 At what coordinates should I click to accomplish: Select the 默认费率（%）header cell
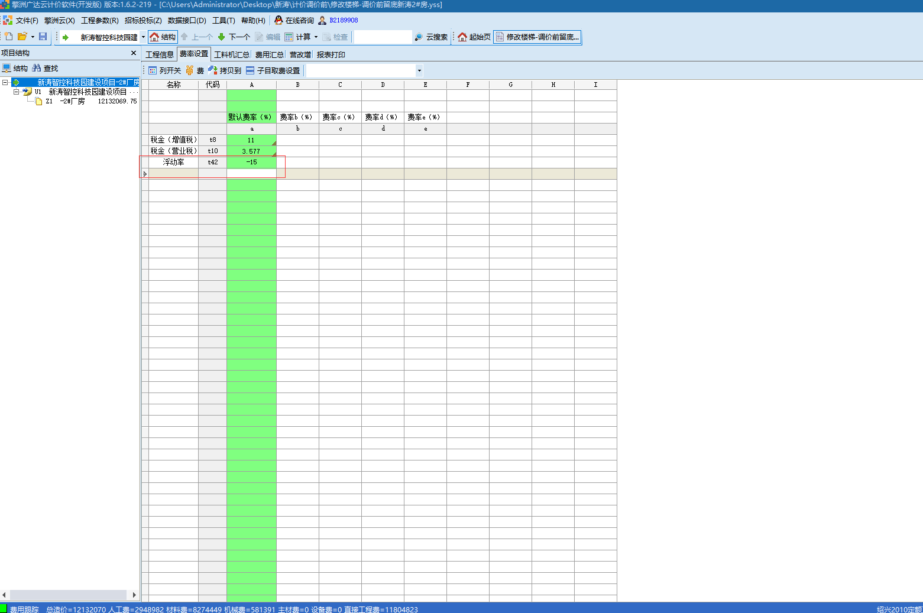pyautogui.click(x=251, y=117)
